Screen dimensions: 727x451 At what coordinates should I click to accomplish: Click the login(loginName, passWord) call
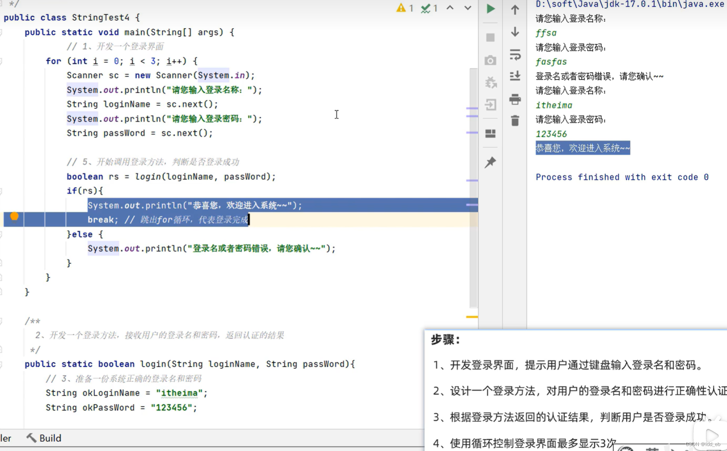(x=205, y=177)
